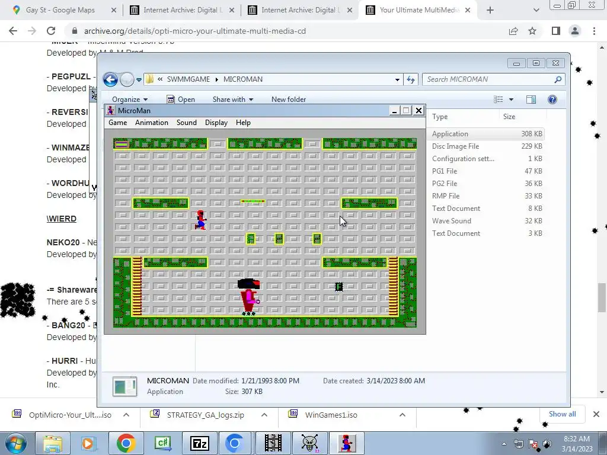The image size is (607, 455).
Task: Click the MicroMan title bar icon
Action: 111,111
